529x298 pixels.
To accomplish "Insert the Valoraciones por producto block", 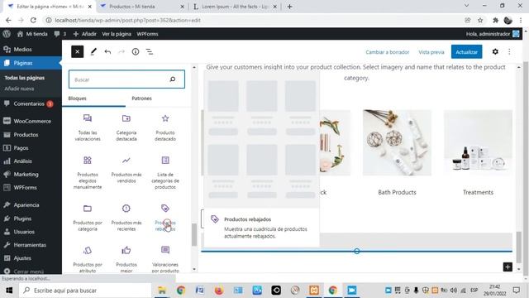I will click(165, 259).
